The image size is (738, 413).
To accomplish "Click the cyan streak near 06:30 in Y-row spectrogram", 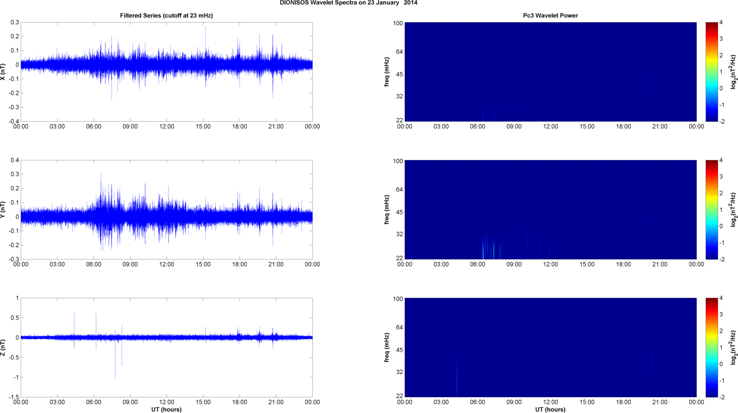I will click(x=483, y=249).
